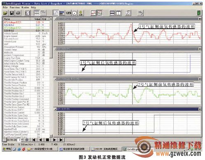Toggle the multi-line stacked graph icon
205x160 pixels.
(100, 13)
